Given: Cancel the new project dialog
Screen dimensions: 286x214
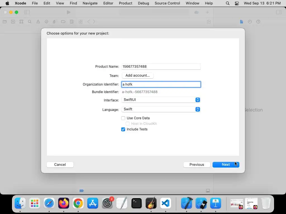Looking at the screenshot, I should 60,164.
